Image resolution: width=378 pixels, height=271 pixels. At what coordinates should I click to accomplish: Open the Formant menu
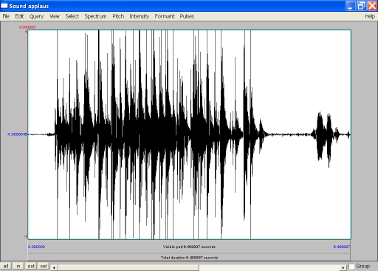(x=165, y=16)
